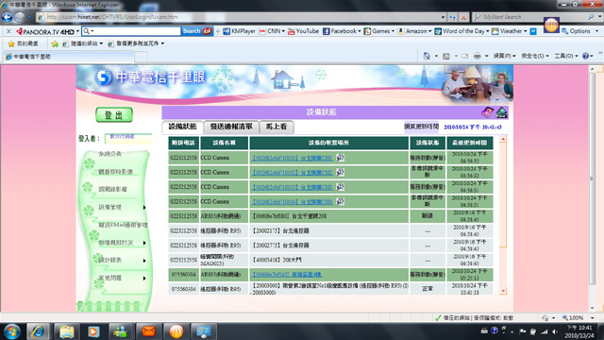The image size is (604, 340).
Task: Open 調閱錄影檔 in the sidebar menu
Action: coord(112,189)
